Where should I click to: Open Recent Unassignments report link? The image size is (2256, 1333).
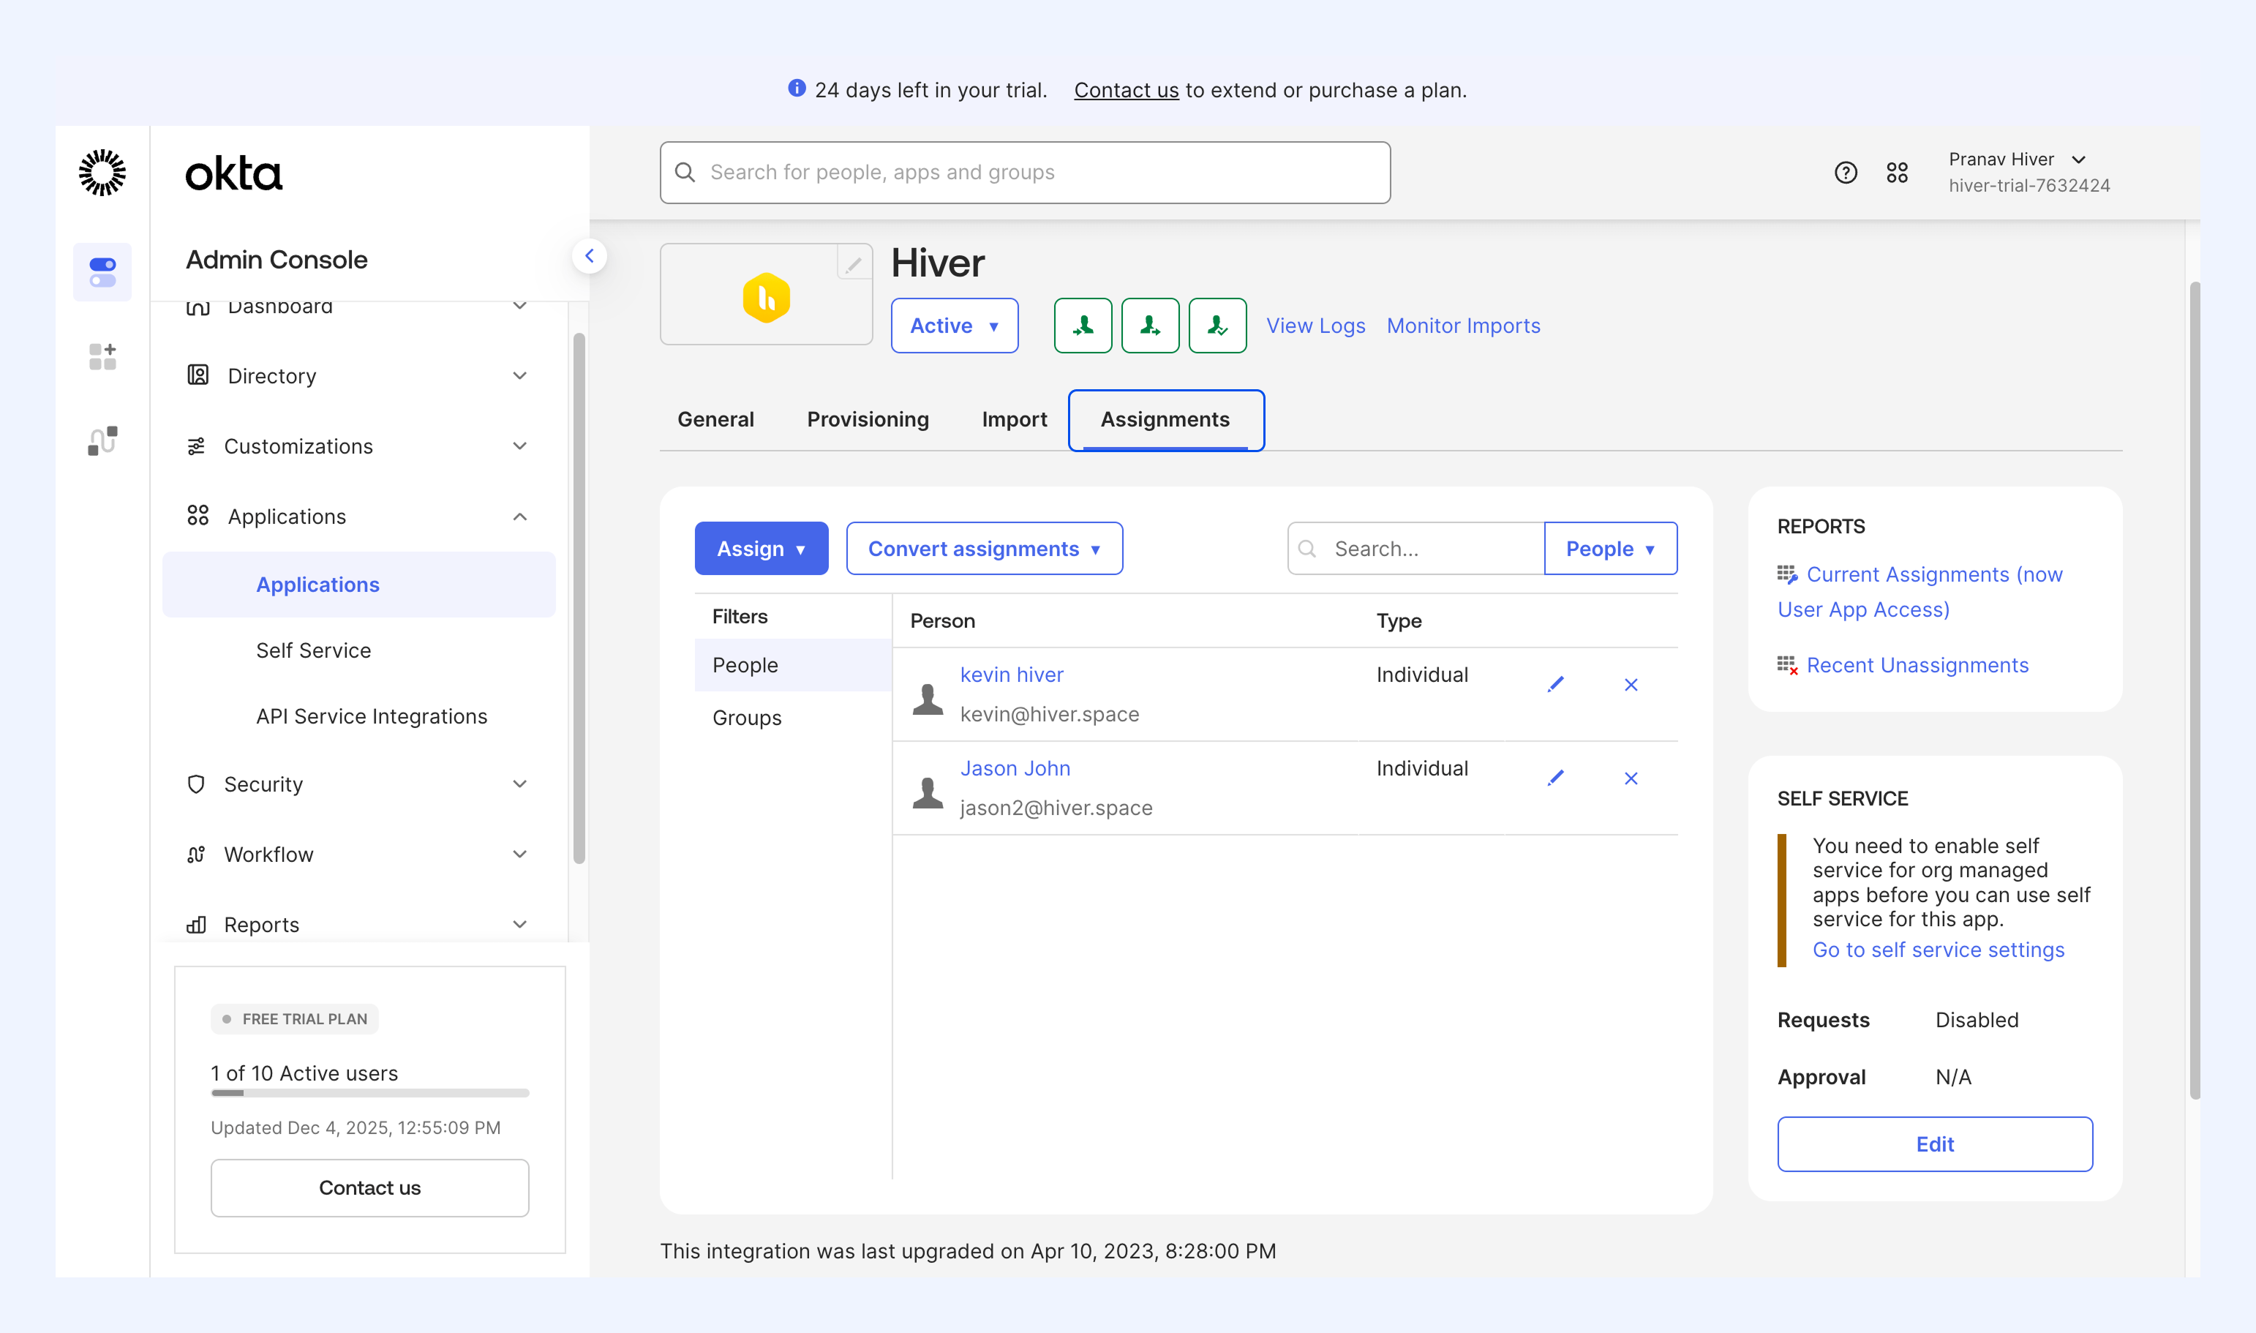1917,665
